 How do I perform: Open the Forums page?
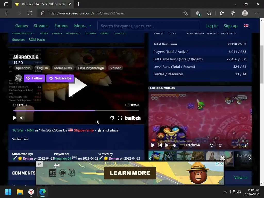61,26
